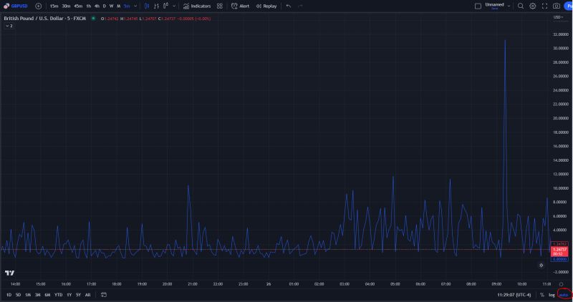Toggle auto scale mode
The width and height of the screenshot is (573, 302).
[564, 295]
